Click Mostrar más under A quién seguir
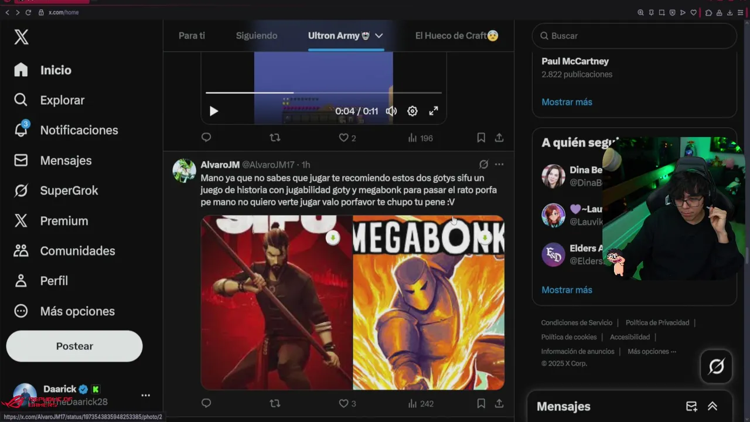This screenshot has width=750, height=422. (567, 290)
